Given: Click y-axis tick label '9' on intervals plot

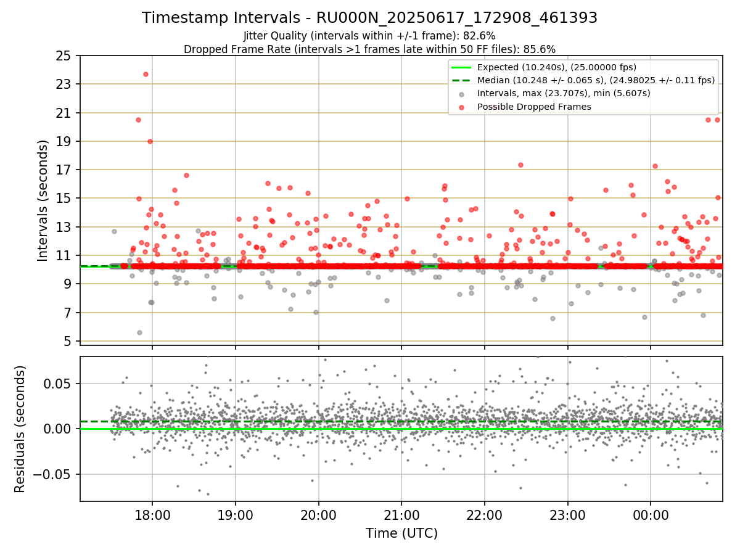Looking at the screenshot, I should click(x=68, y=284).
